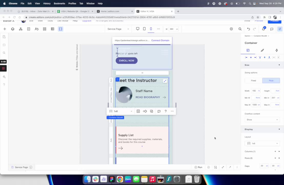The width and height of the screenshot is (284, 185).
Task: Open the zoom magnifier in the top toolbar
Action: tap(240, 29)
